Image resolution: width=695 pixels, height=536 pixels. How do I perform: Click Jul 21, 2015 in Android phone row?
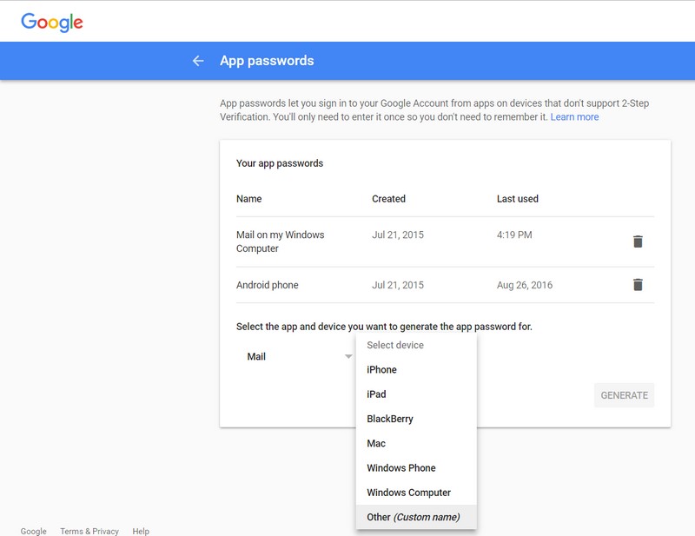click(398, 285)
